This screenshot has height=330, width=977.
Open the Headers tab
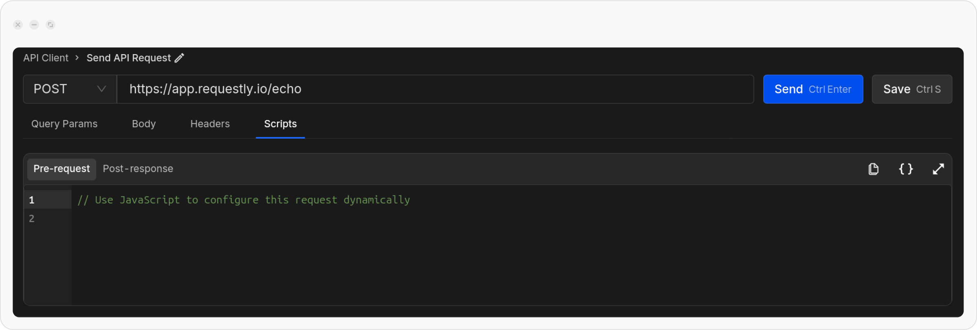[210, 124]
